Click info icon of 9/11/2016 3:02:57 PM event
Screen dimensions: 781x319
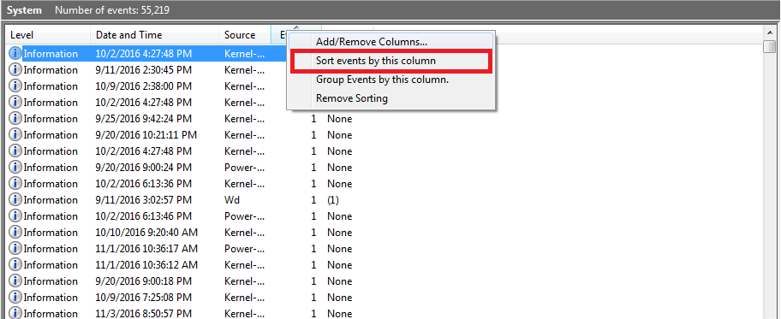16,200
